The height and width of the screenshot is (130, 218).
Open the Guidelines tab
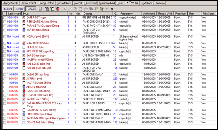(x=146, y=3)
